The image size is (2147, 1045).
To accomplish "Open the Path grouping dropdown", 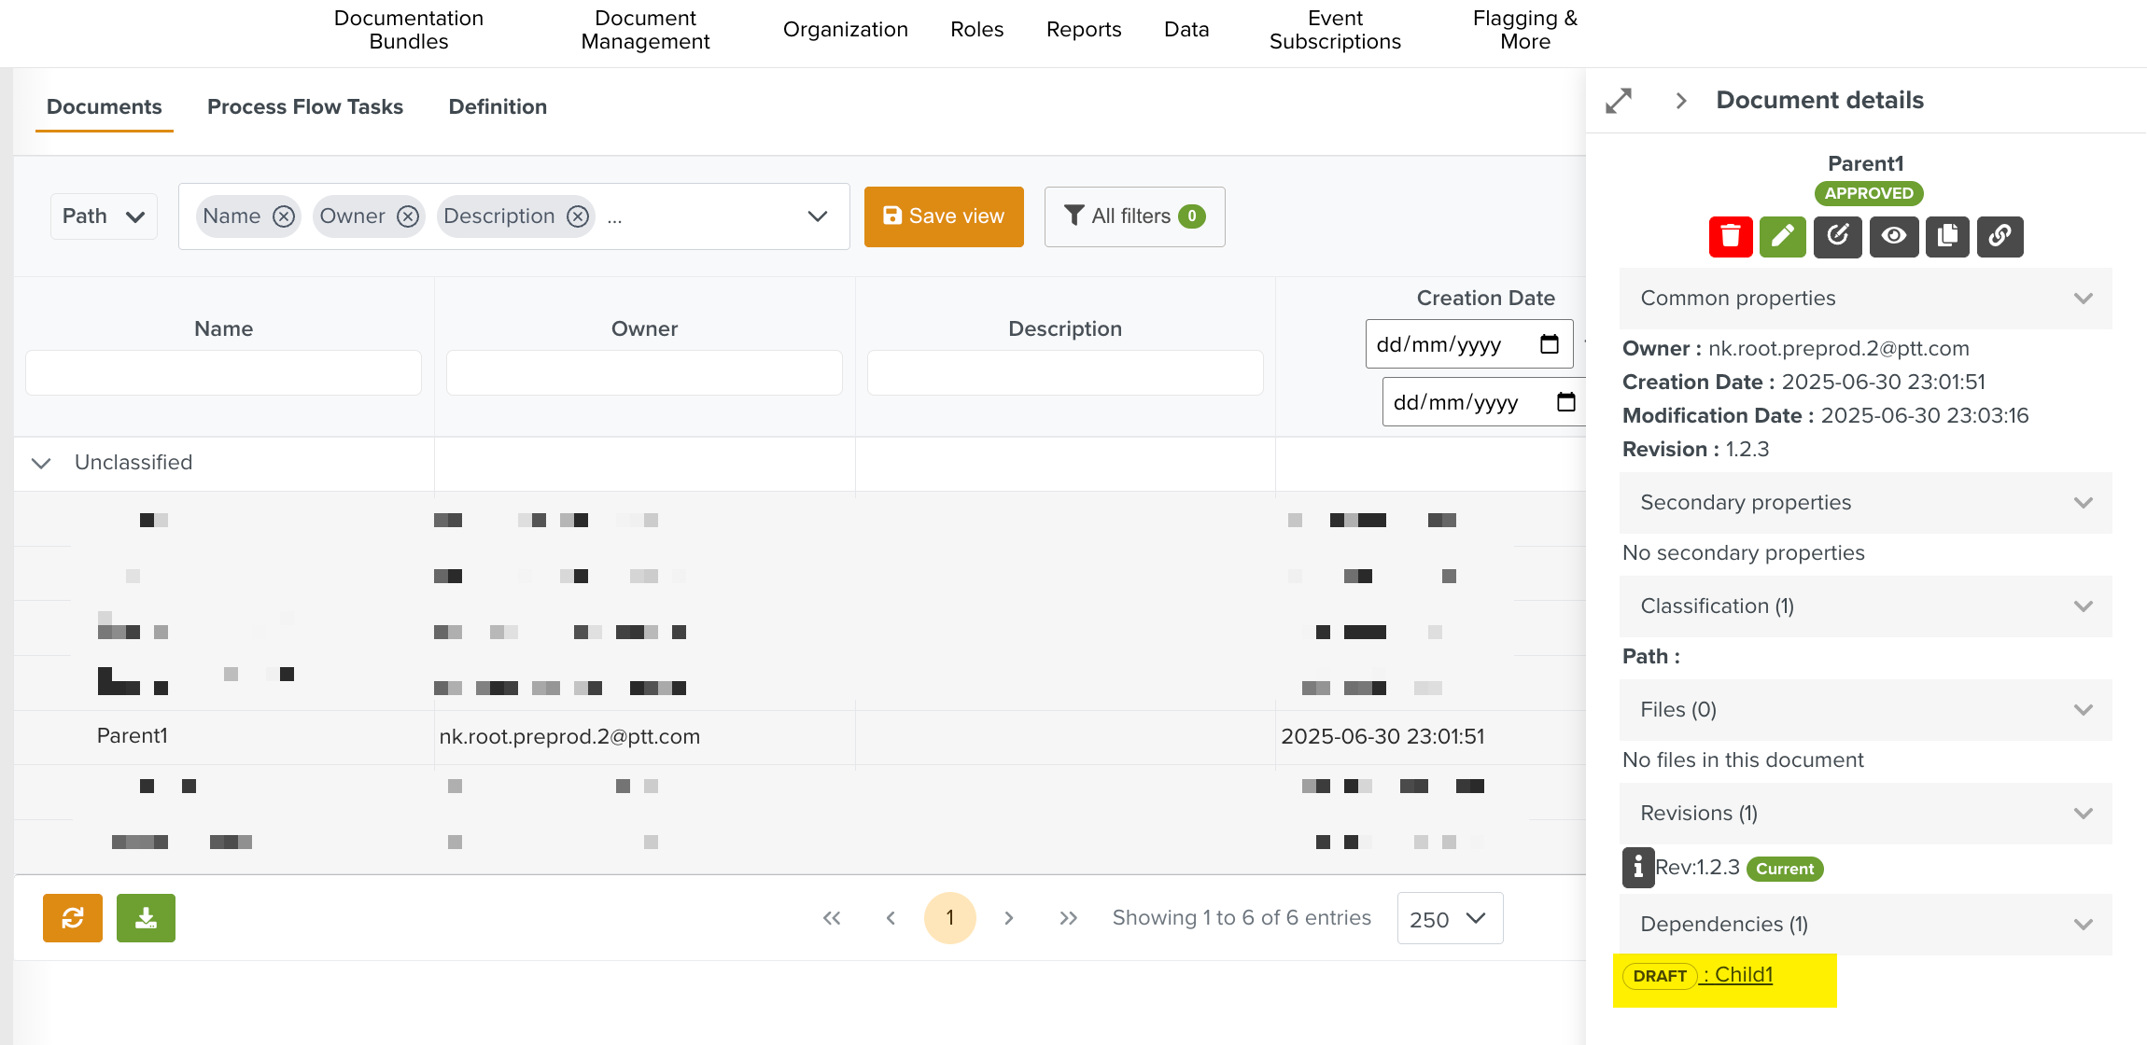I will [104, 216].
